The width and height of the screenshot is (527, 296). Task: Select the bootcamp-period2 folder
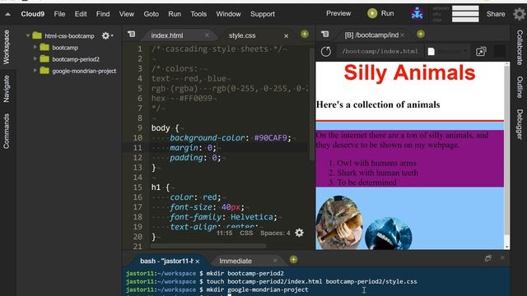click(x=76, y=59)
